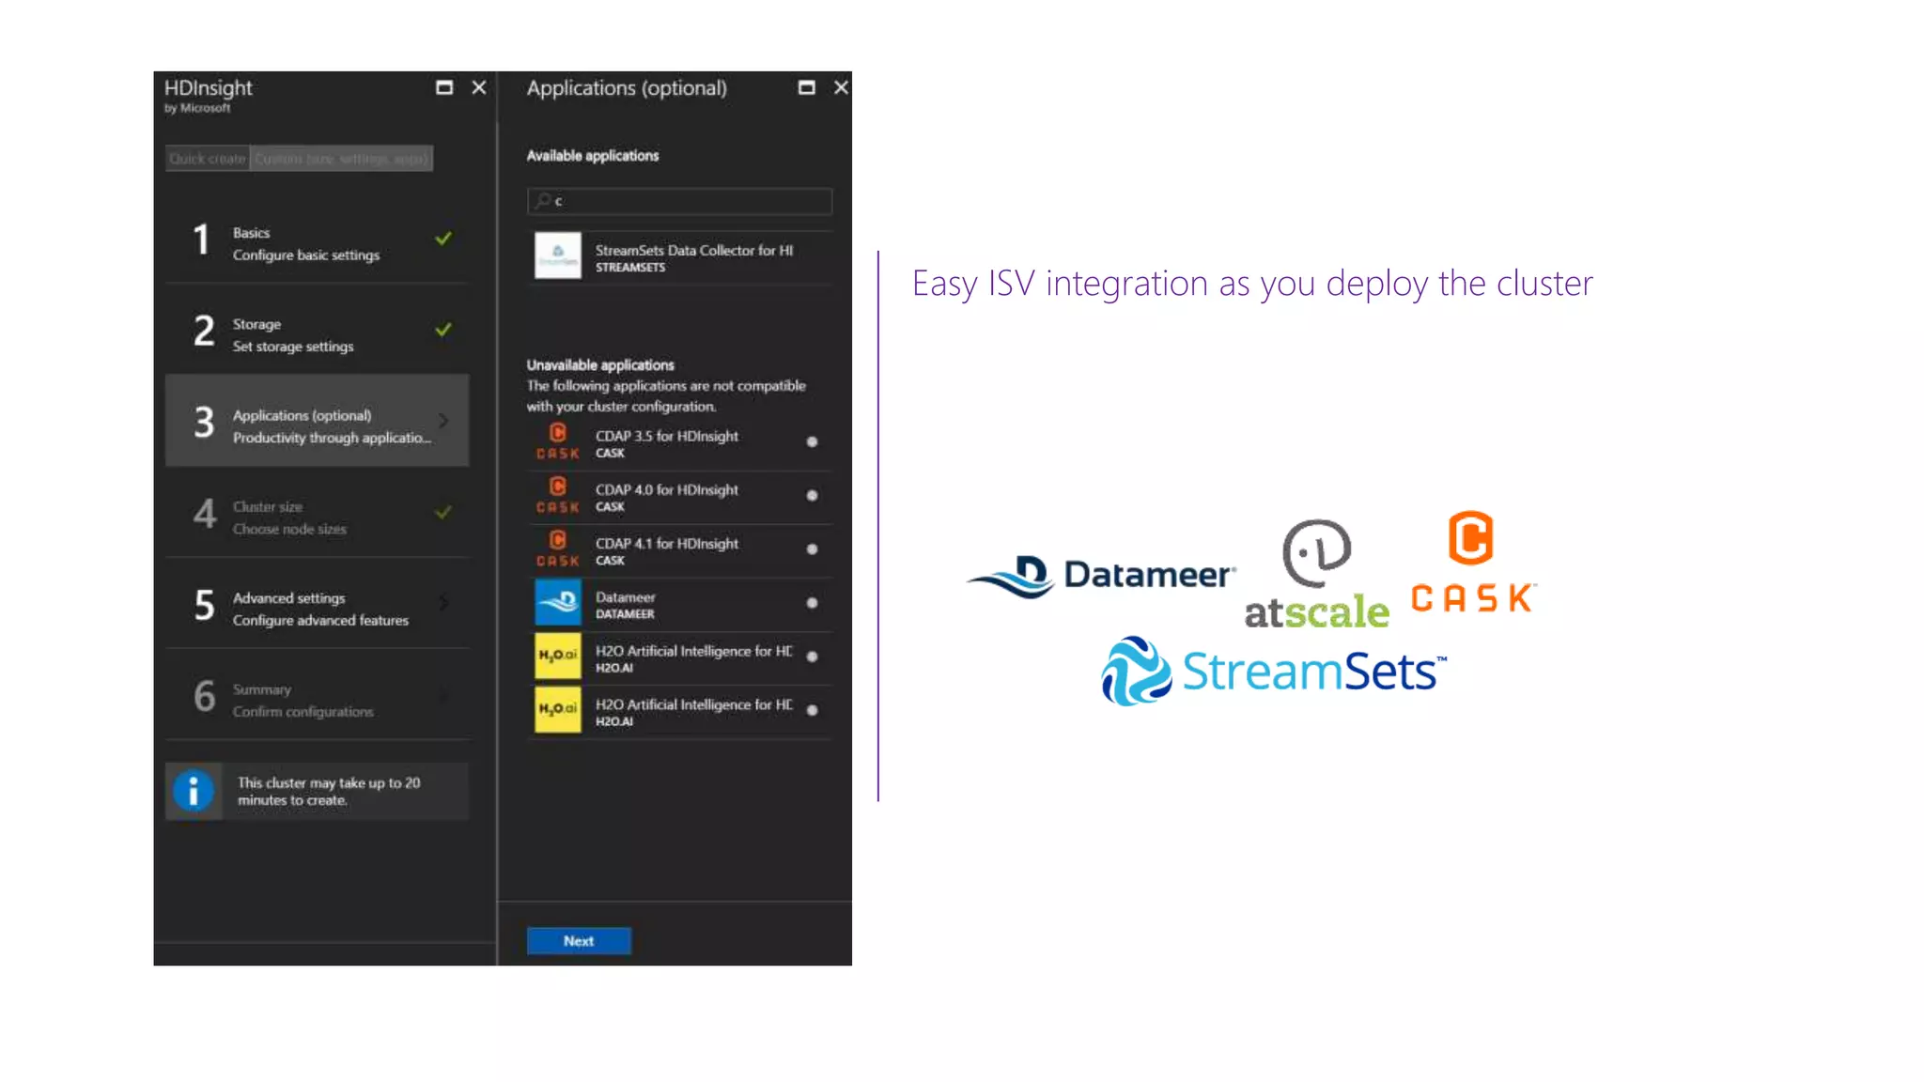1924x1082 pixels.
Task: Close the HDInsight blade
Action: (479, 87)
